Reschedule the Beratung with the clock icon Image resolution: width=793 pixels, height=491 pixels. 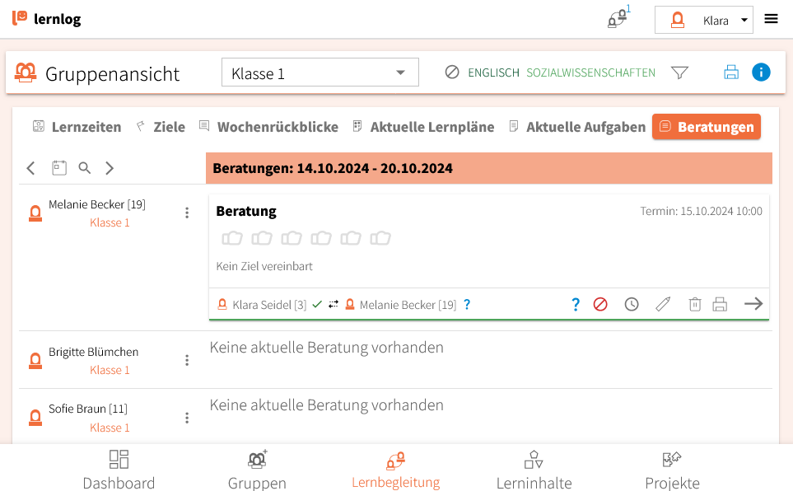point(632,304)
